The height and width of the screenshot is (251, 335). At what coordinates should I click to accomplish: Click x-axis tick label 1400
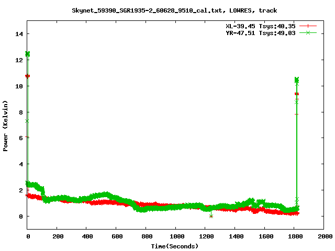click(x=236, y=236)
